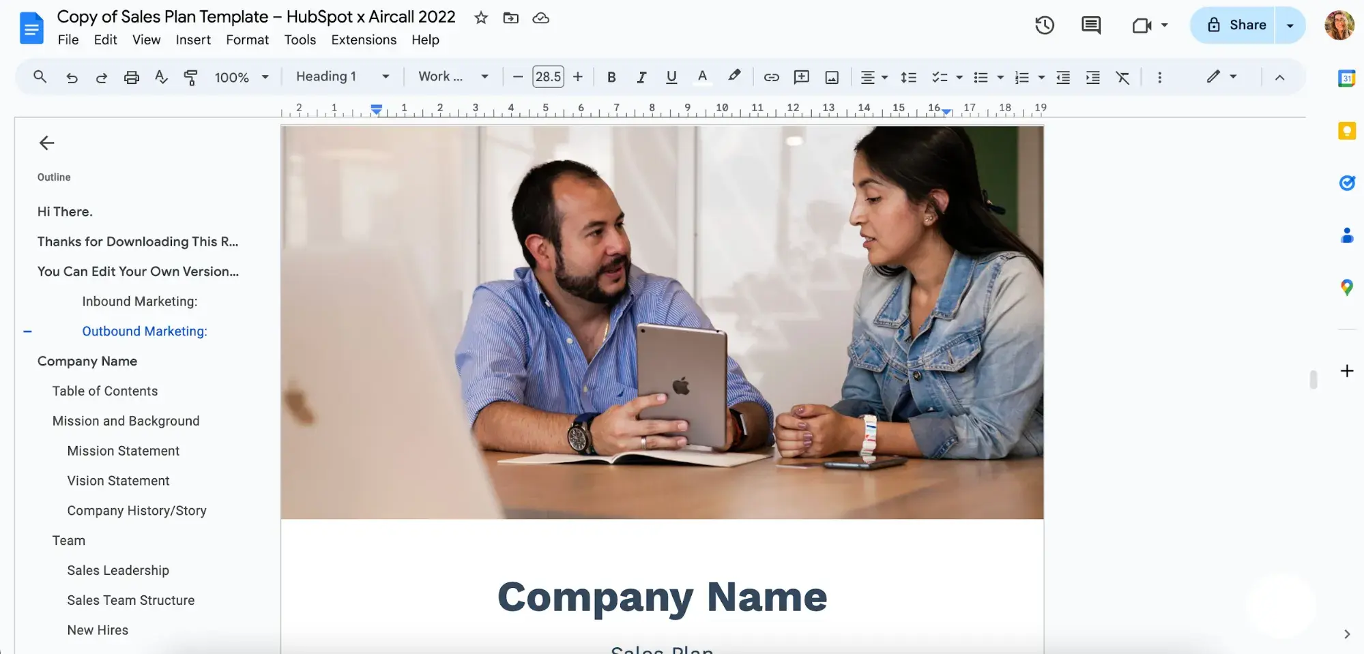Click the Share button
The height and width of the screenshot is (654, 1364).
(x=1234, y=25)
